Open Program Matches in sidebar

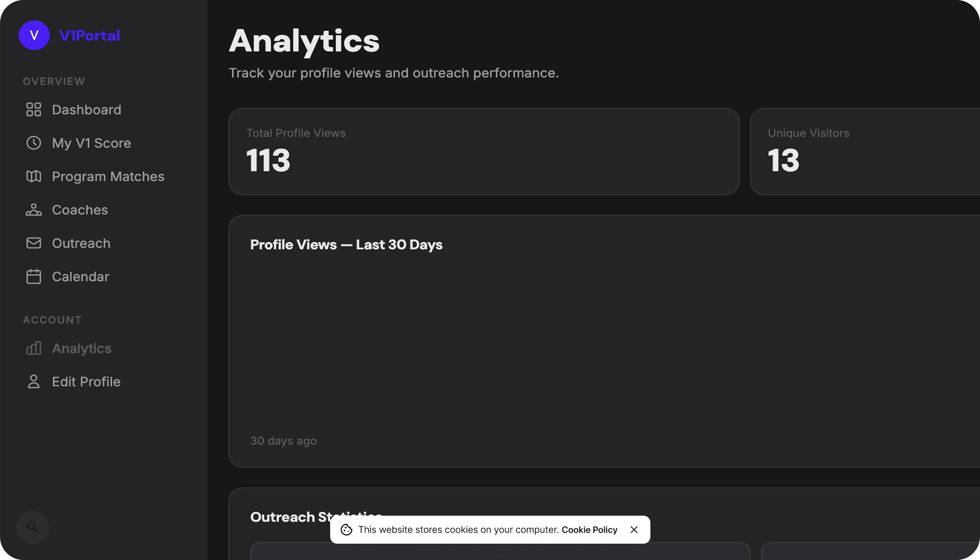pos(108,176)
